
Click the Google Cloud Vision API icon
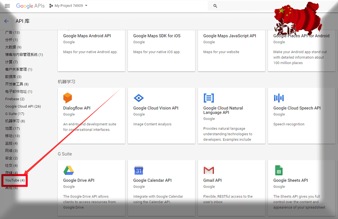click(139, 98)
